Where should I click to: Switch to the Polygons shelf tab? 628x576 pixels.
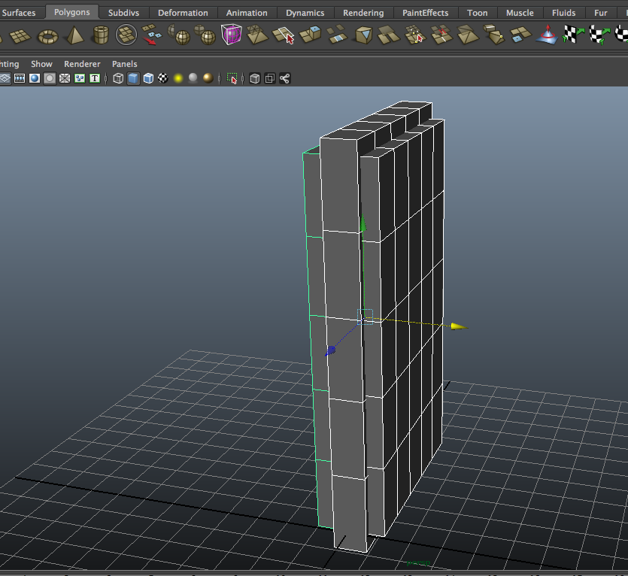click(x=71, y=12)
